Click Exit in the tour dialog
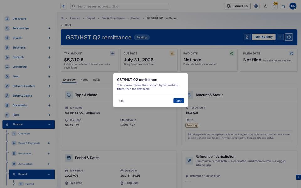Image resolution: width=301 pixels, height=188 pixels. 121,101
